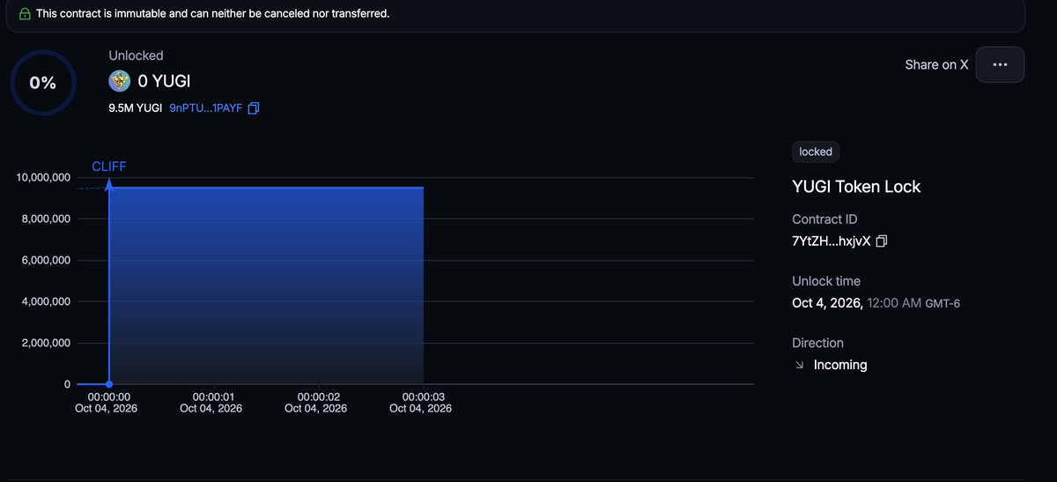Viewport: 1057px width, 482px height.
Task: Click the Contract ID label
Action: [824, 219]
